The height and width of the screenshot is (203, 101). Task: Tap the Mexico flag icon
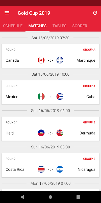[41, 97]
